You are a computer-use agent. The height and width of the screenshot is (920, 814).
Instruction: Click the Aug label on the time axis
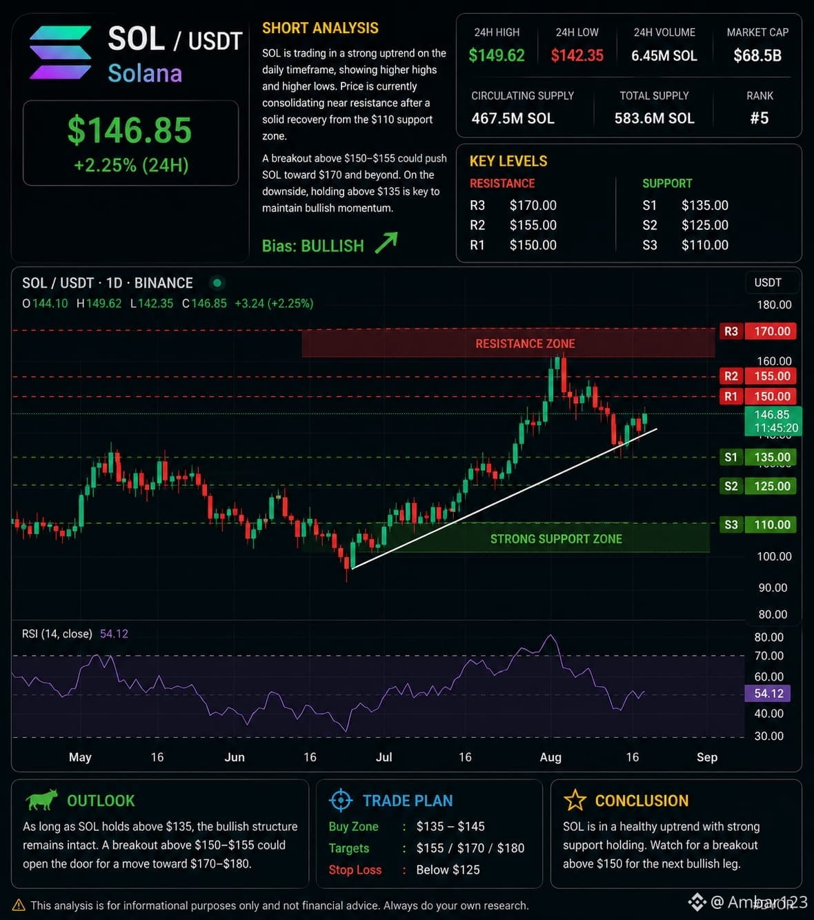[x=550, y=757]
